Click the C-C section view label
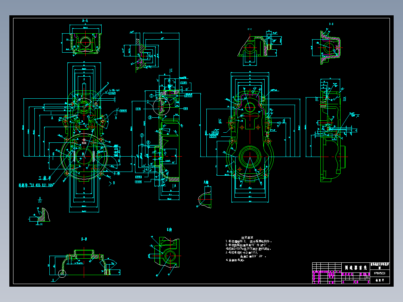This screenshot has height=302, width=403. click(250, 29)
